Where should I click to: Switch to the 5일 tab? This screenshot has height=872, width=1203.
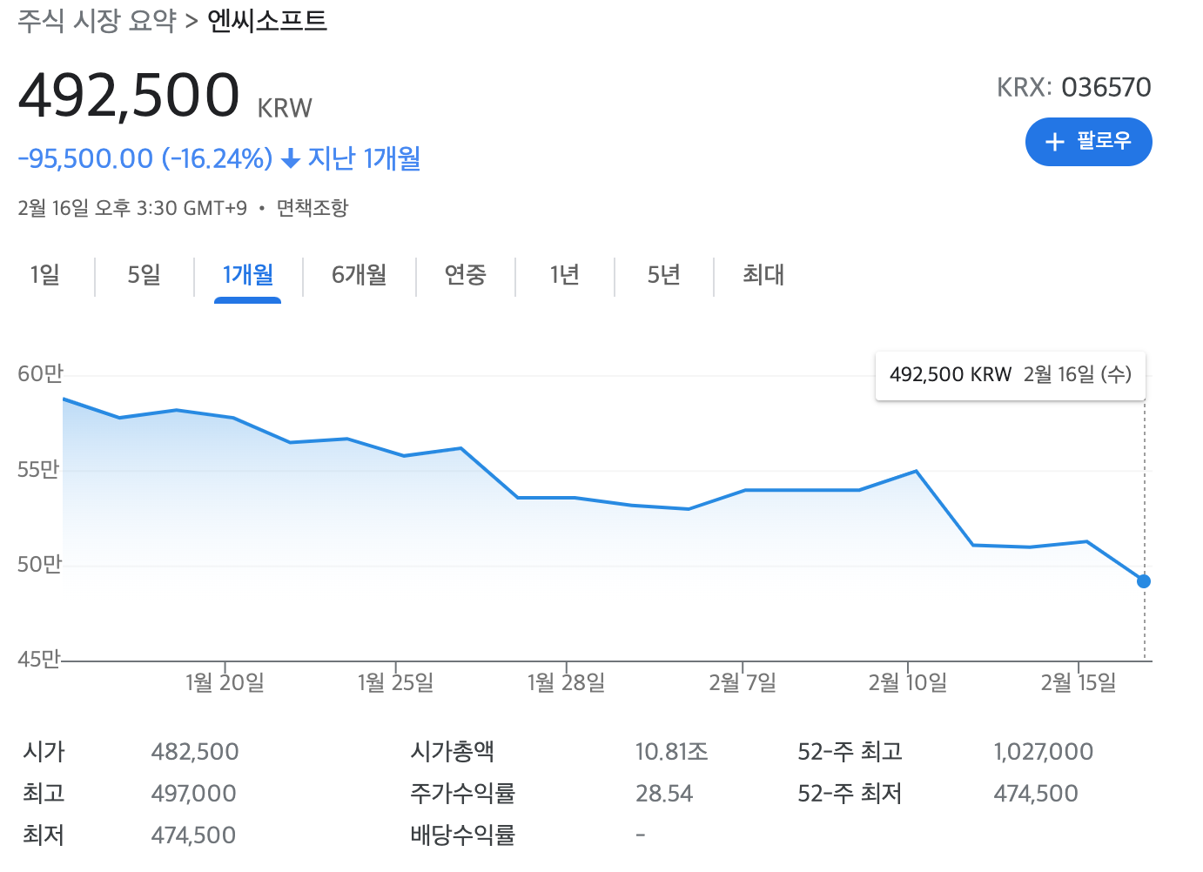[x=144, y=275]
